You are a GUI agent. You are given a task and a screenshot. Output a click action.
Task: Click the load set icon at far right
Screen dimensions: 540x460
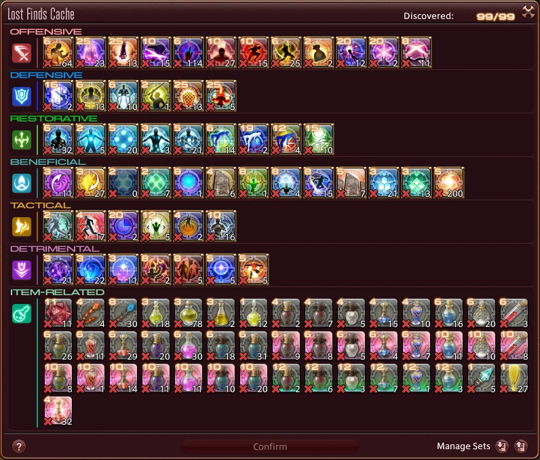point(521,446)
